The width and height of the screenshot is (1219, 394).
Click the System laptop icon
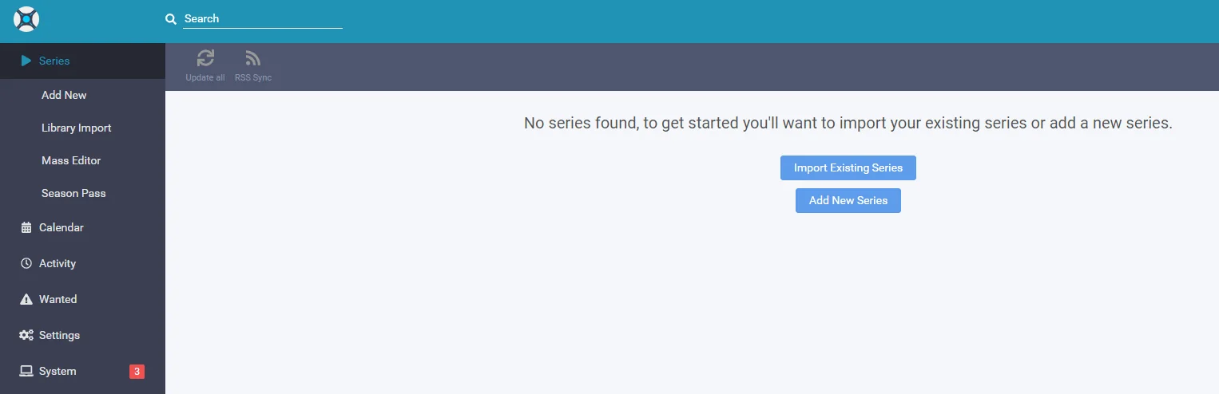[x=26, y=371]
